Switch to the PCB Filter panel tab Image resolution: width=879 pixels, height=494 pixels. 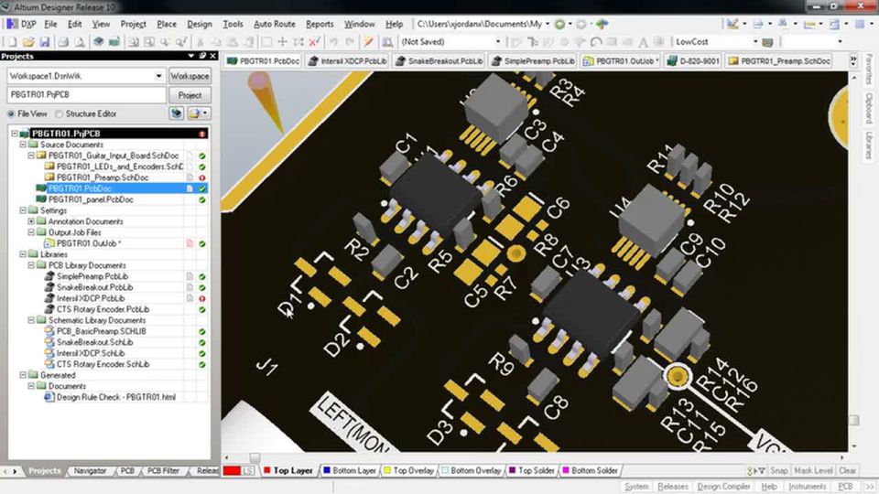pos(163,471)
